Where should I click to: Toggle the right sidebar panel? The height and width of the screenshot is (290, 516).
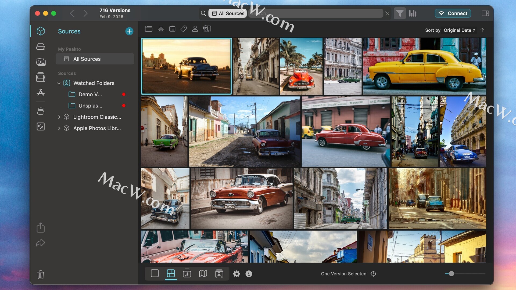tap(485, 13)
